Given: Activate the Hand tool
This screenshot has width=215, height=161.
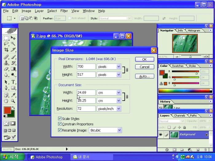Looking at the screenshot, I should click(x=6, y=101).
